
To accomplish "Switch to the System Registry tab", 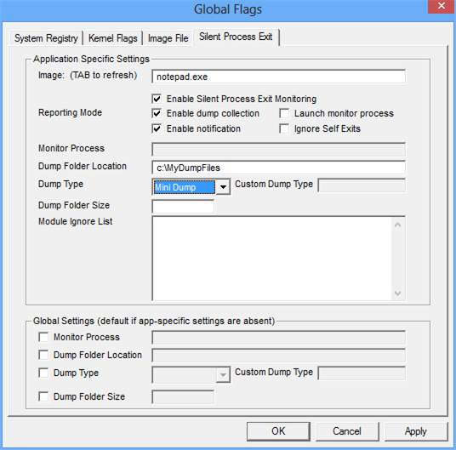I will coord(46,38).
